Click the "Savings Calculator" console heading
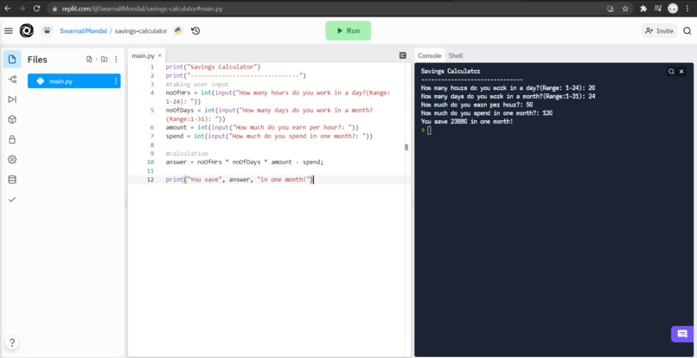The height and width of the screenshot is (358, 697). pyautogui.click(x=451, y=71)
